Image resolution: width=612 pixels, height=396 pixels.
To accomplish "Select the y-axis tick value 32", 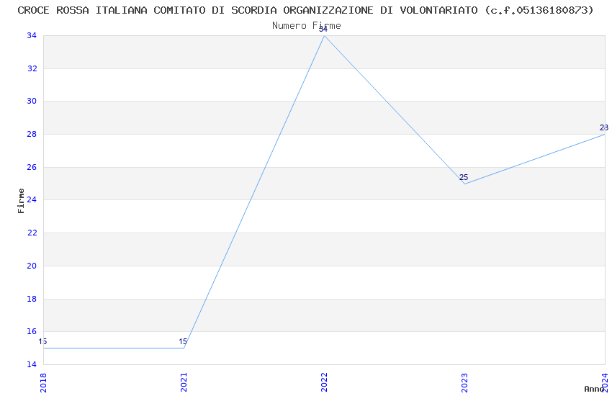I will click(x=32, y=68).
